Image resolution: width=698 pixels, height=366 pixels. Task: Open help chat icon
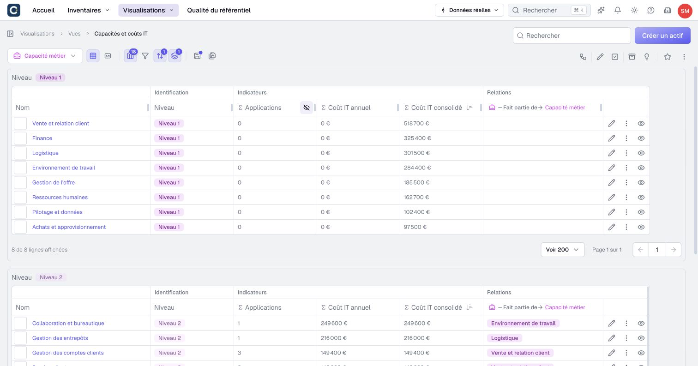(x=651, y=10)
